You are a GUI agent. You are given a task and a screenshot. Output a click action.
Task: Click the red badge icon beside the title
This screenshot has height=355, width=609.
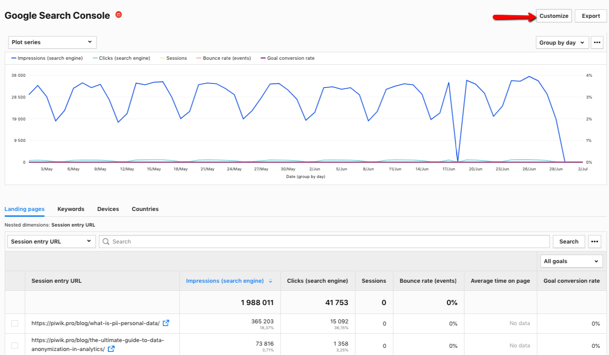[x=118, y=15]
